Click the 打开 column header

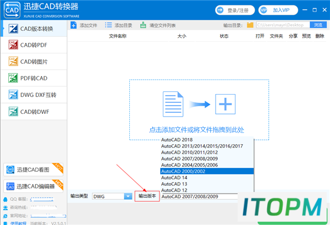click(x=260, y=36)
